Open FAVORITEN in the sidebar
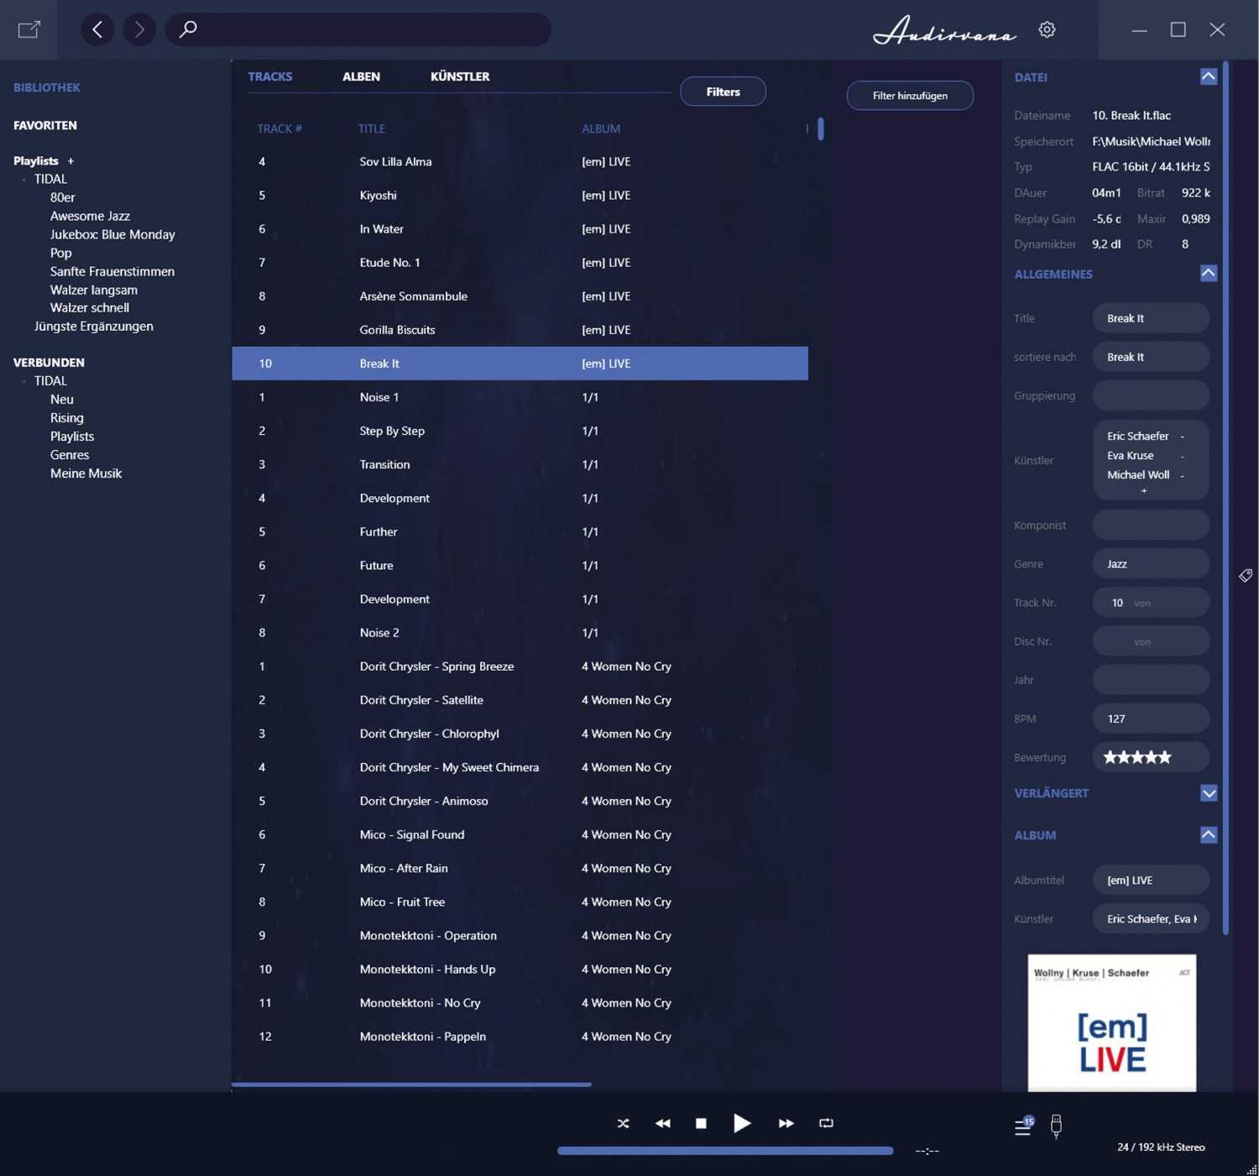1259x1176 pixels. [45, 125]
